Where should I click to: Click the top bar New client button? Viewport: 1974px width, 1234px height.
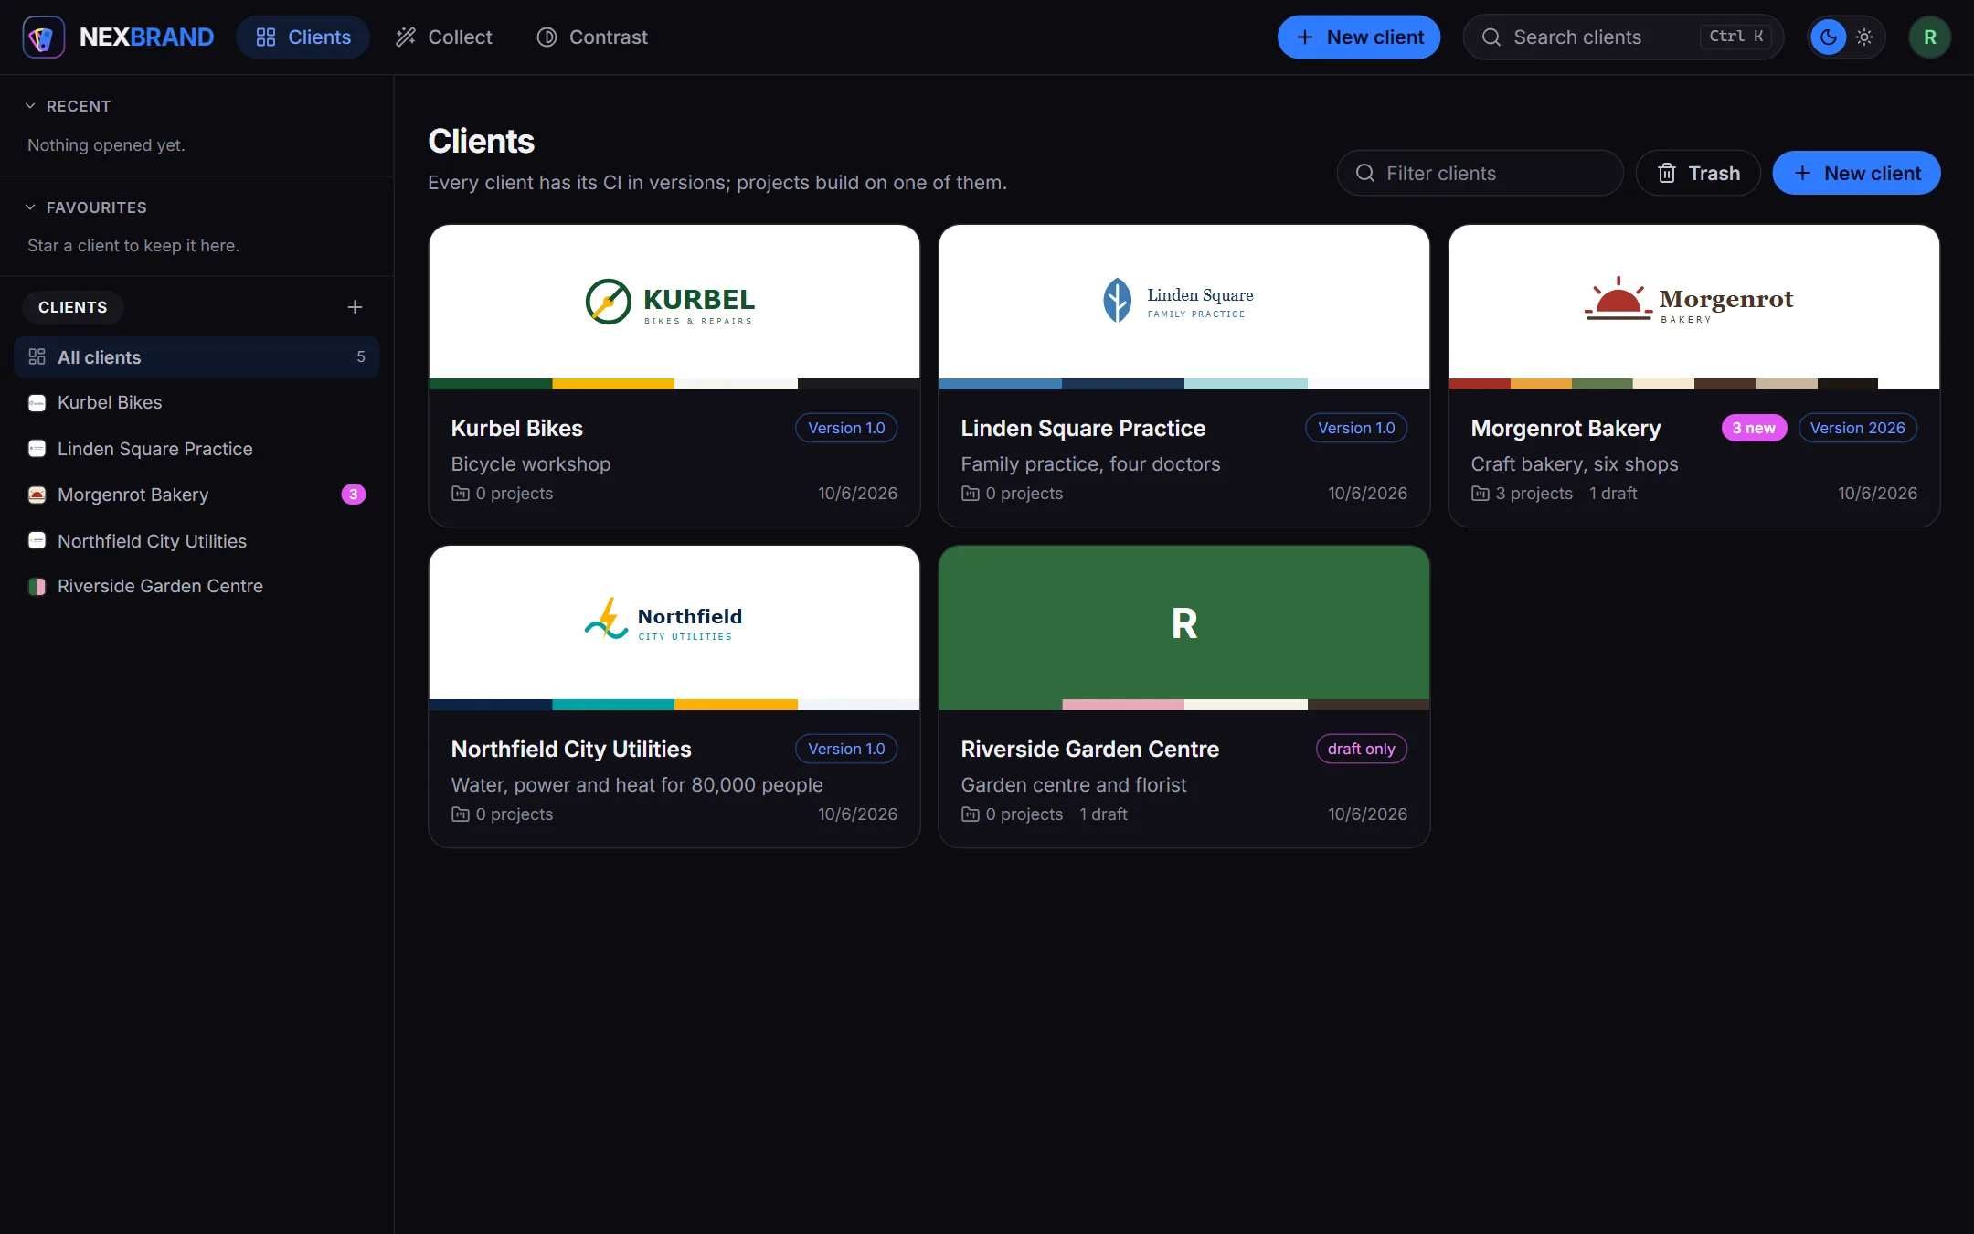point(1359,37)
